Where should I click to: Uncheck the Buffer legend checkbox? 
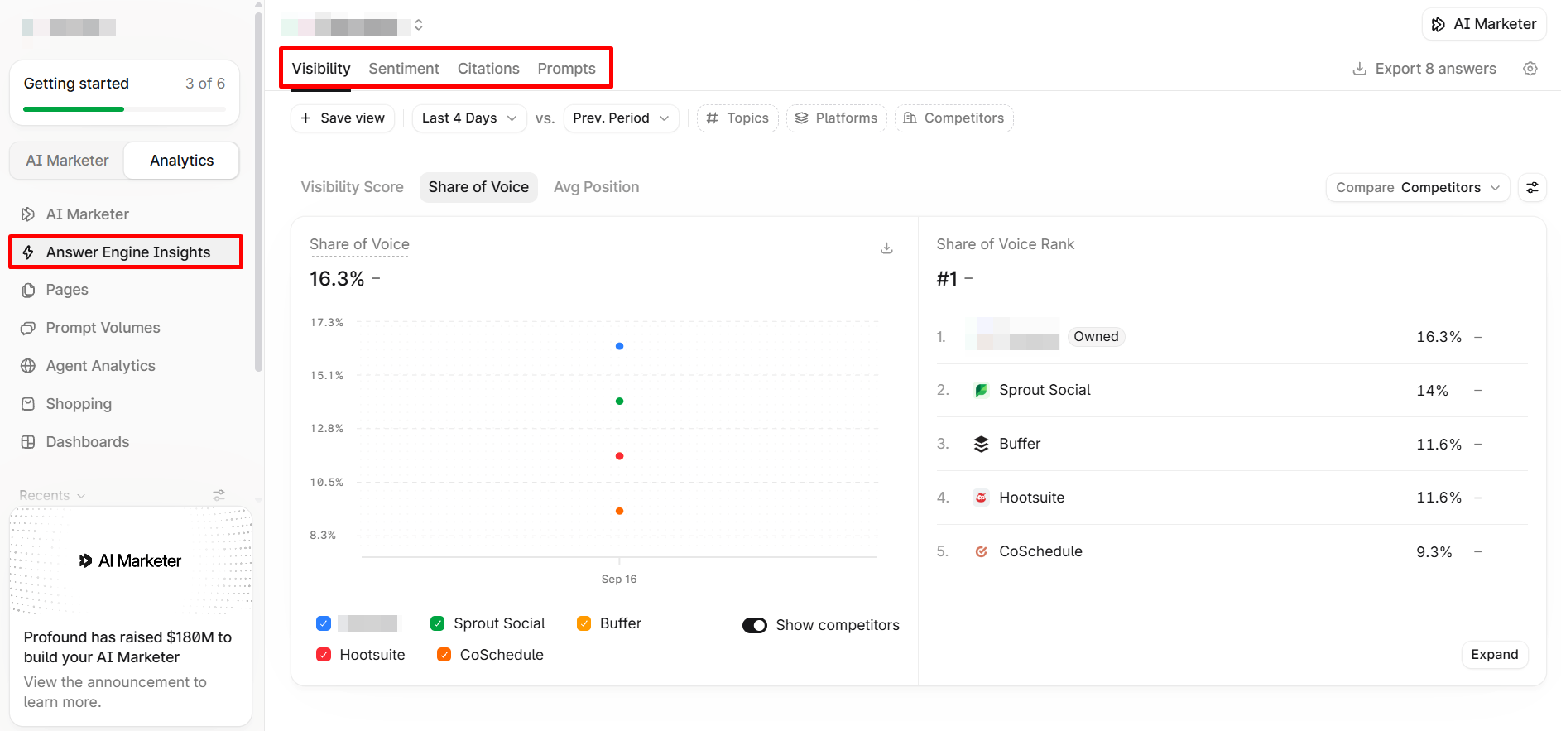(x=584, y=623)
